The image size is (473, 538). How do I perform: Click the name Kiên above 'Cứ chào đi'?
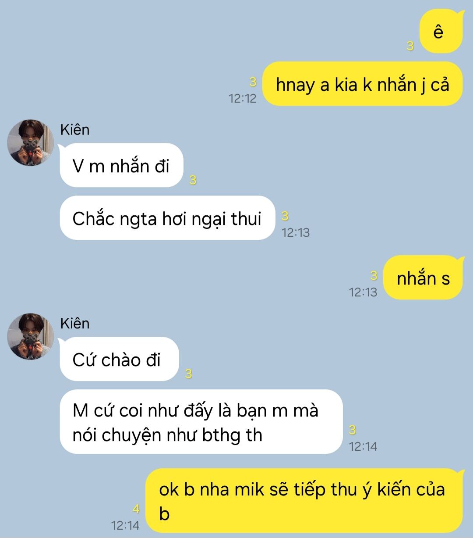pyautogui.click(x=75, y=323)
